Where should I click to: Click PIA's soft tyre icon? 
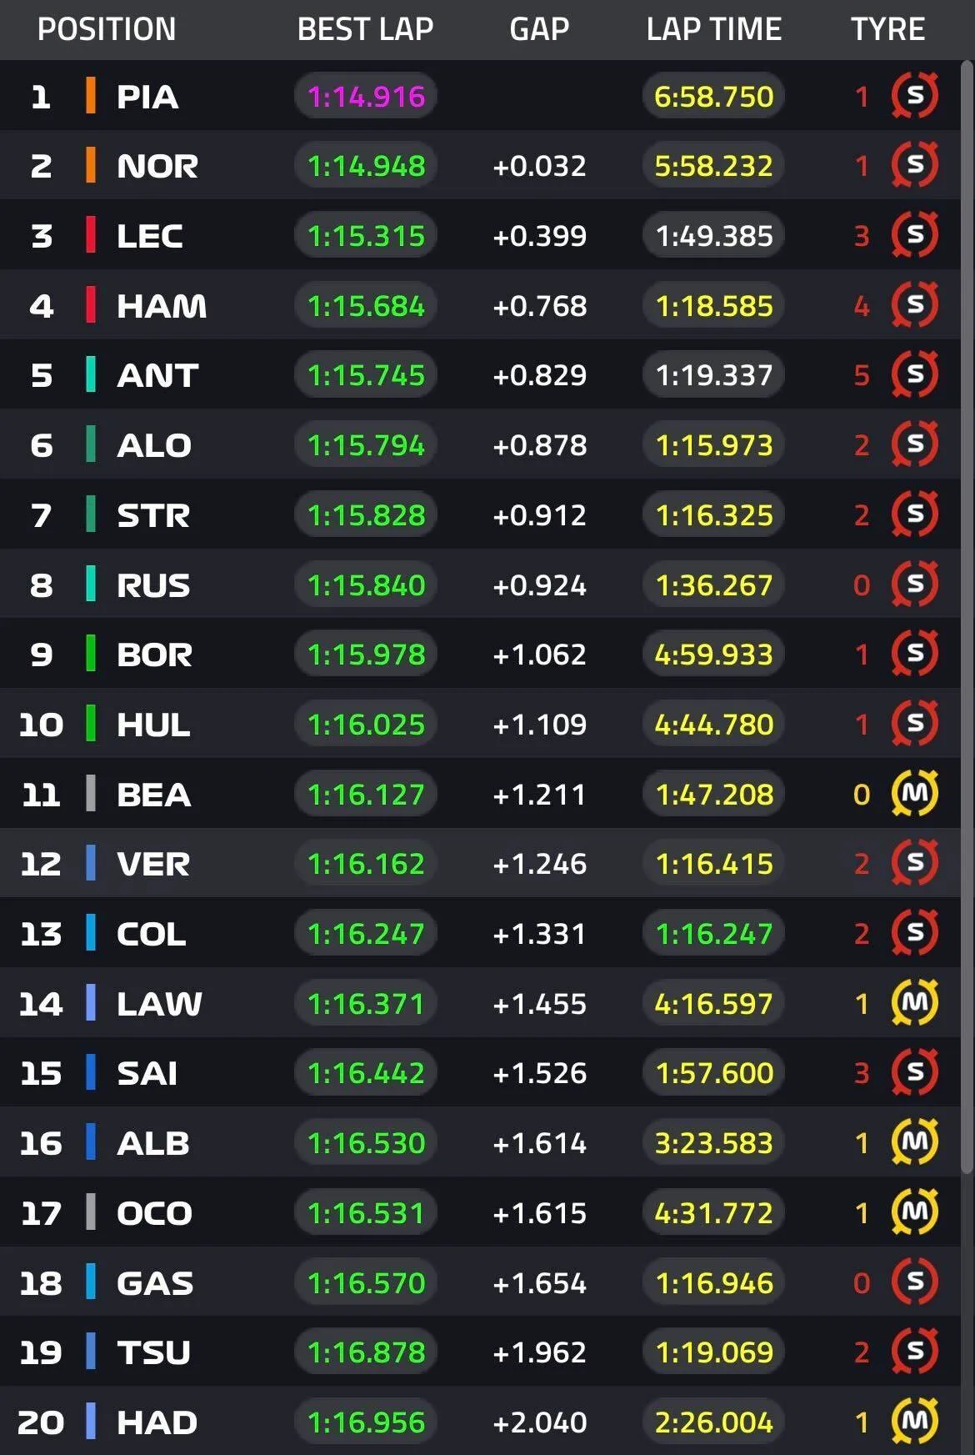coord(914,96)
